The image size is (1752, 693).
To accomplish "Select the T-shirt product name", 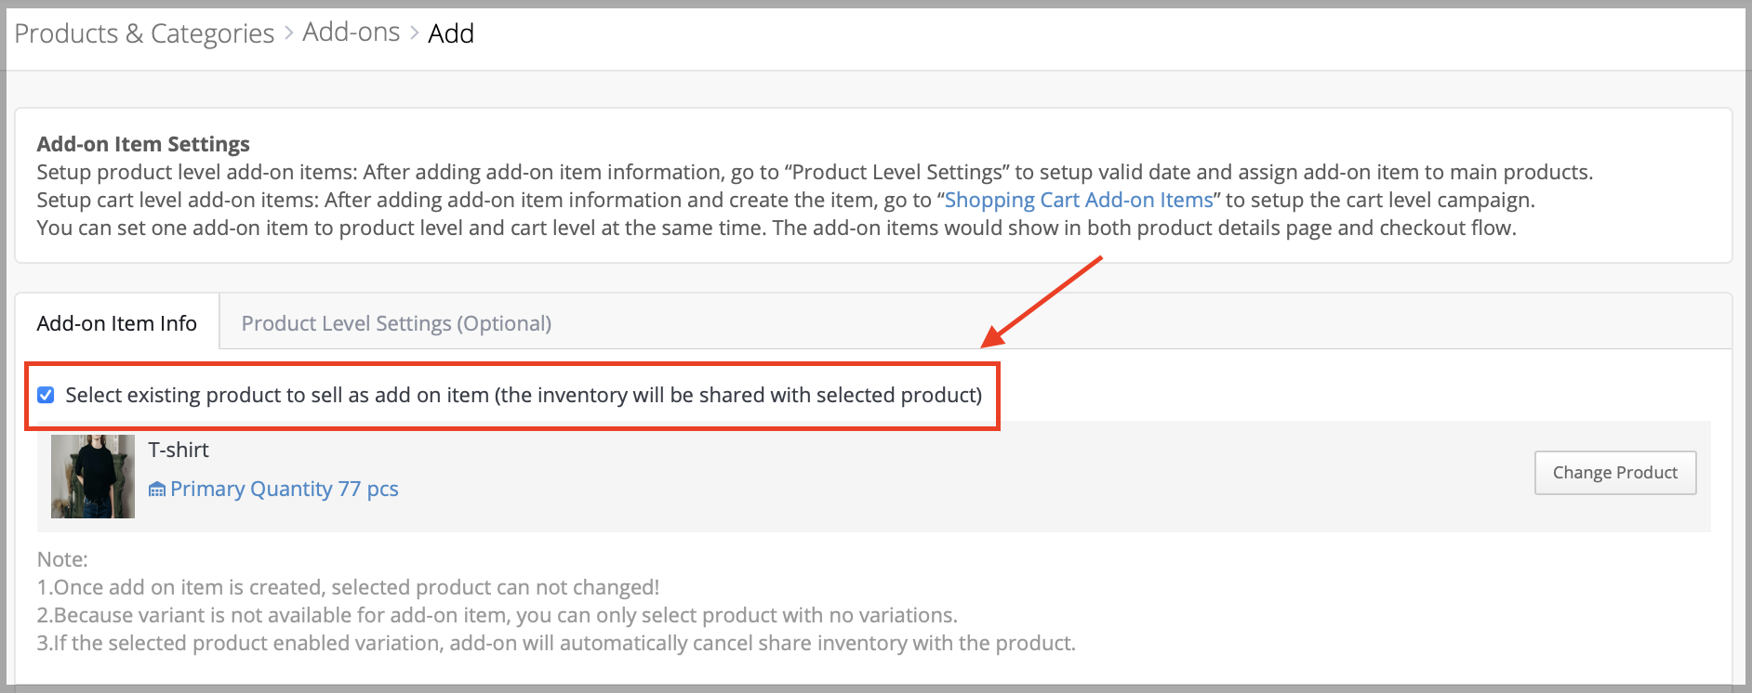I will tap(179, 450).
